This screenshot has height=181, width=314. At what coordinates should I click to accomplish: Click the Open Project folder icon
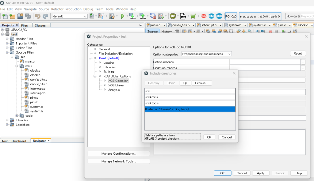(20, 16)
